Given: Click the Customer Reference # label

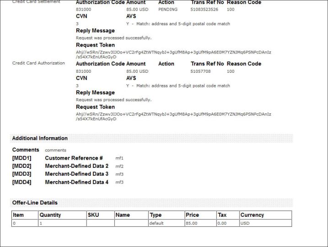Looking at the screenshot, I should tap(74, 158).
